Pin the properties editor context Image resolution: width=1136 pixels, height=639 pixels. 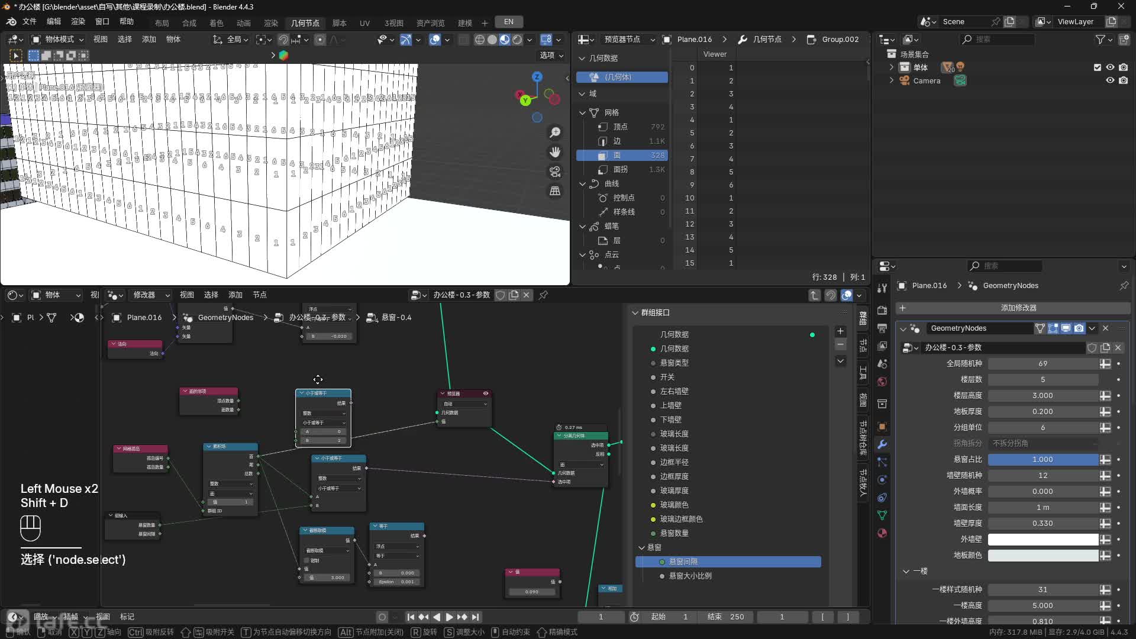(x=1124, y=286)
